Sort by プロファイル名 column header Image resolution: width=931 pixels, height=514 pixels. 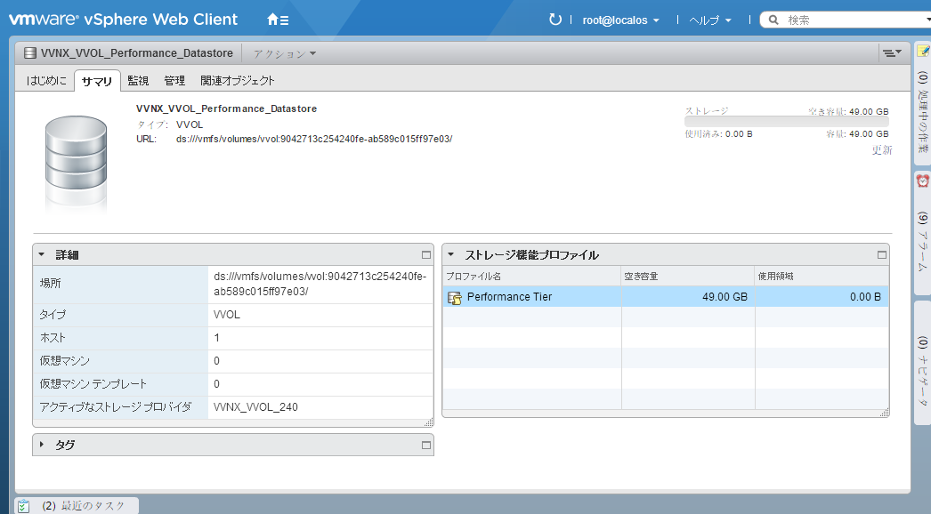532,276
